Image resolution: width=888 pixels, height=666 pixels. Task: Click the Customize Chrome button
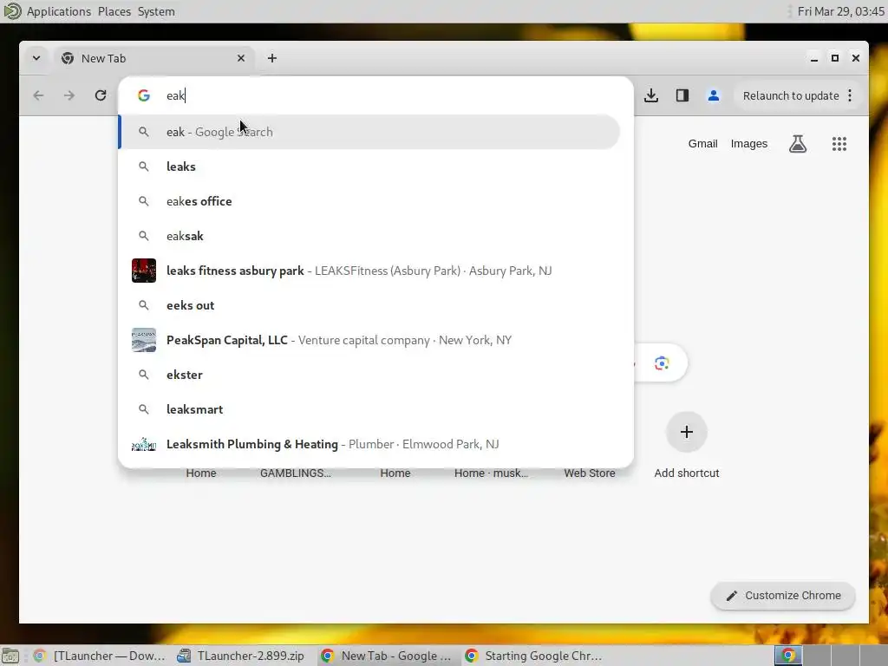pyautogui.click(x=783, y=596)
